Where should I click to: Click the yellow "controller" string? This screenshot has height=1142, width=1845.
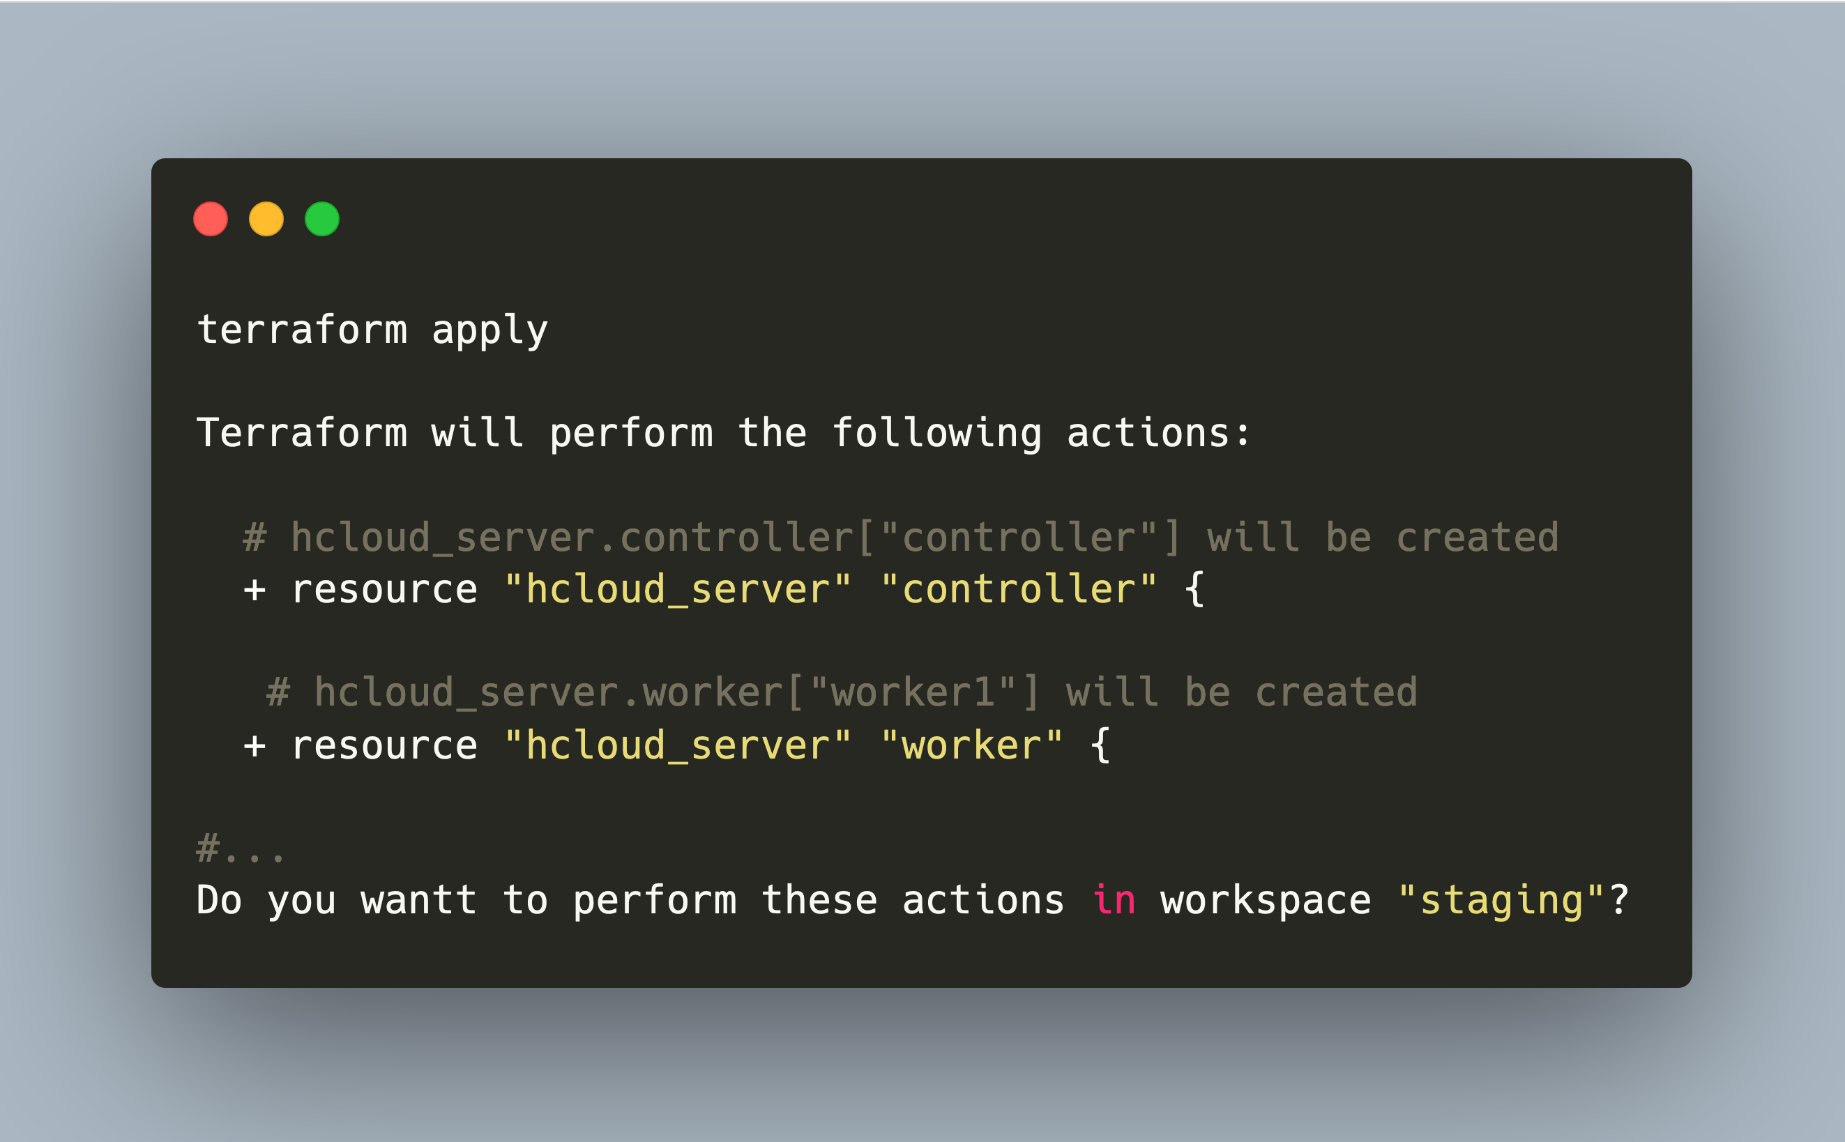pyautogui.click(x=1018, y=590)
